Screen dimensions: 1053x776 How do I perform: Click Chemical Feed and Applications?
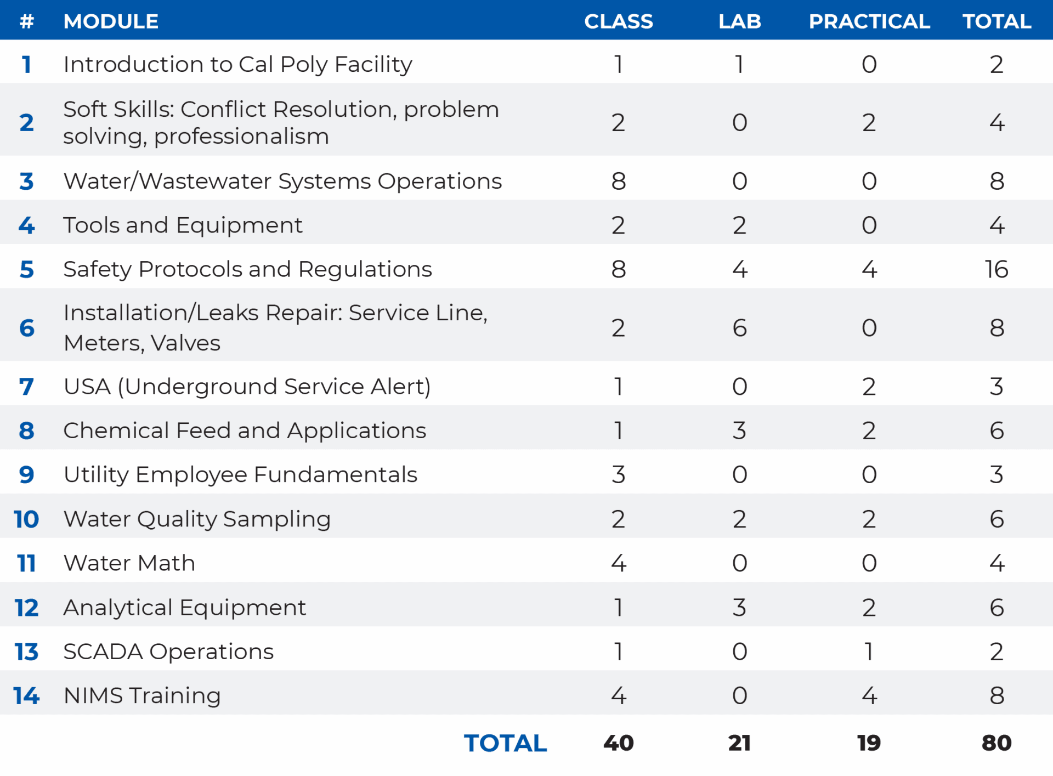[245, 430]
